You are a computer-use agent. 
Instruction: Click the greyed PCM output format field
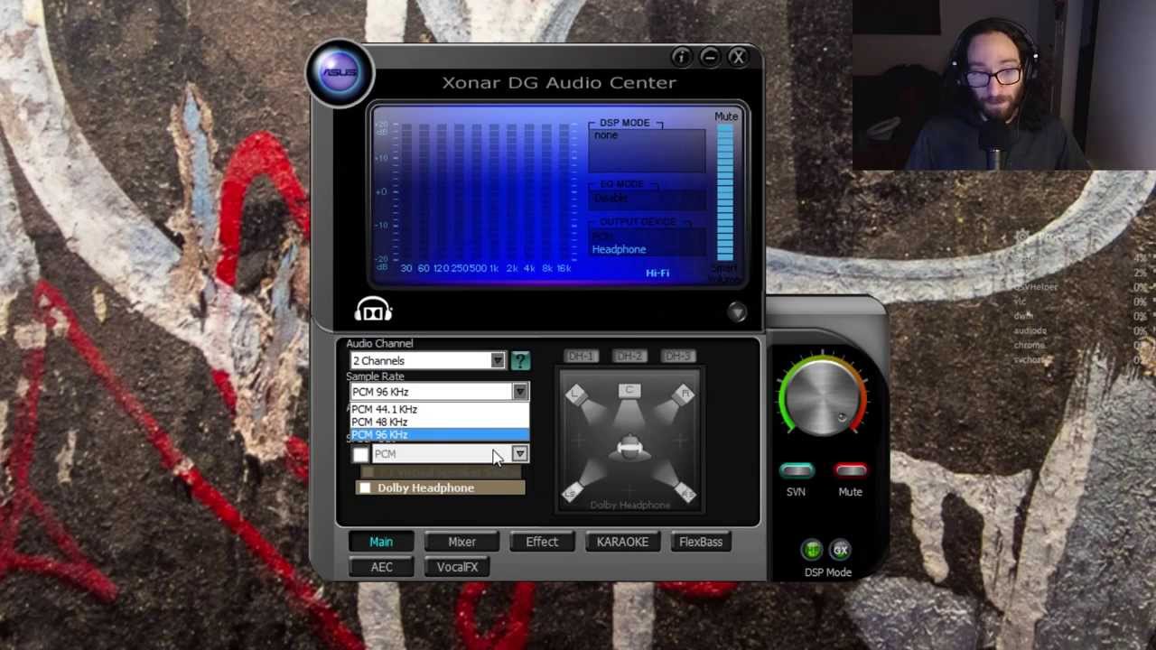pyautogui.click(x=442, y=453)
